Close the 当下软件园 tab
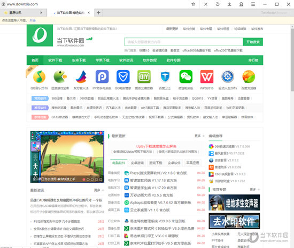294x248 pixels. (89, 13)
